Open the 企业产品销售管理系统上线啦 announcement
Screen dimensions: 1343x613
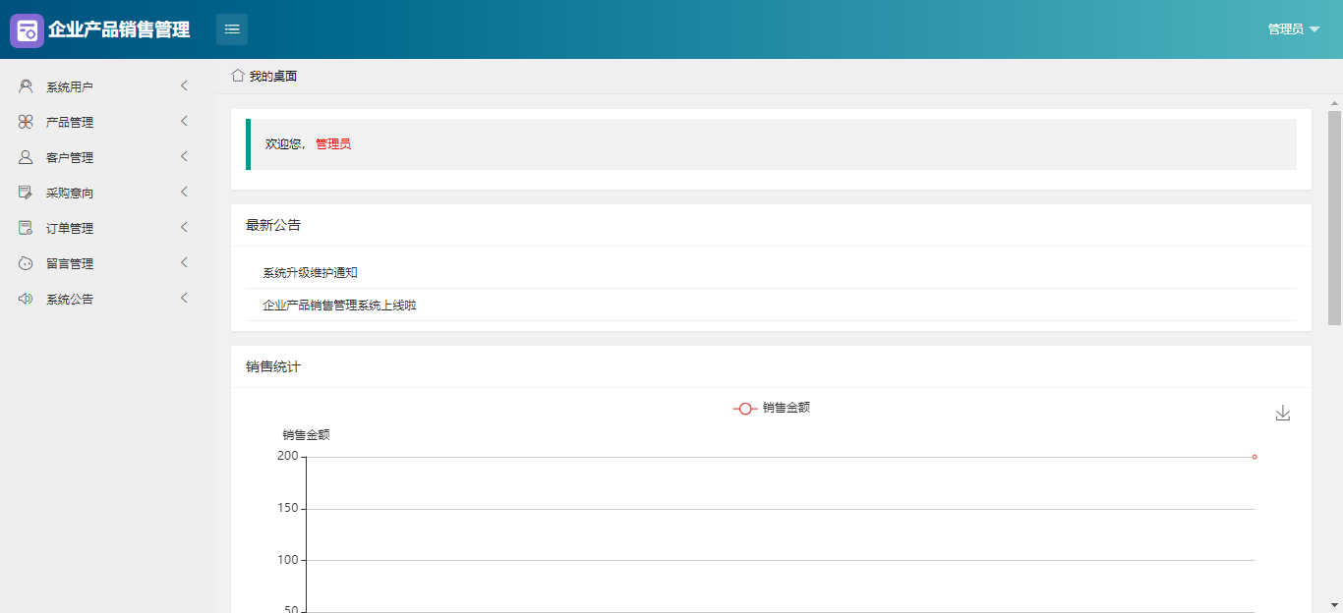[x=339, y=306]
